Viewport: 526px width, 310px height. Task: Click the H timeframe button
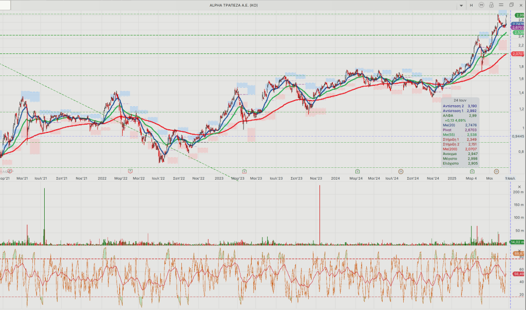click(x=471, y=5)
